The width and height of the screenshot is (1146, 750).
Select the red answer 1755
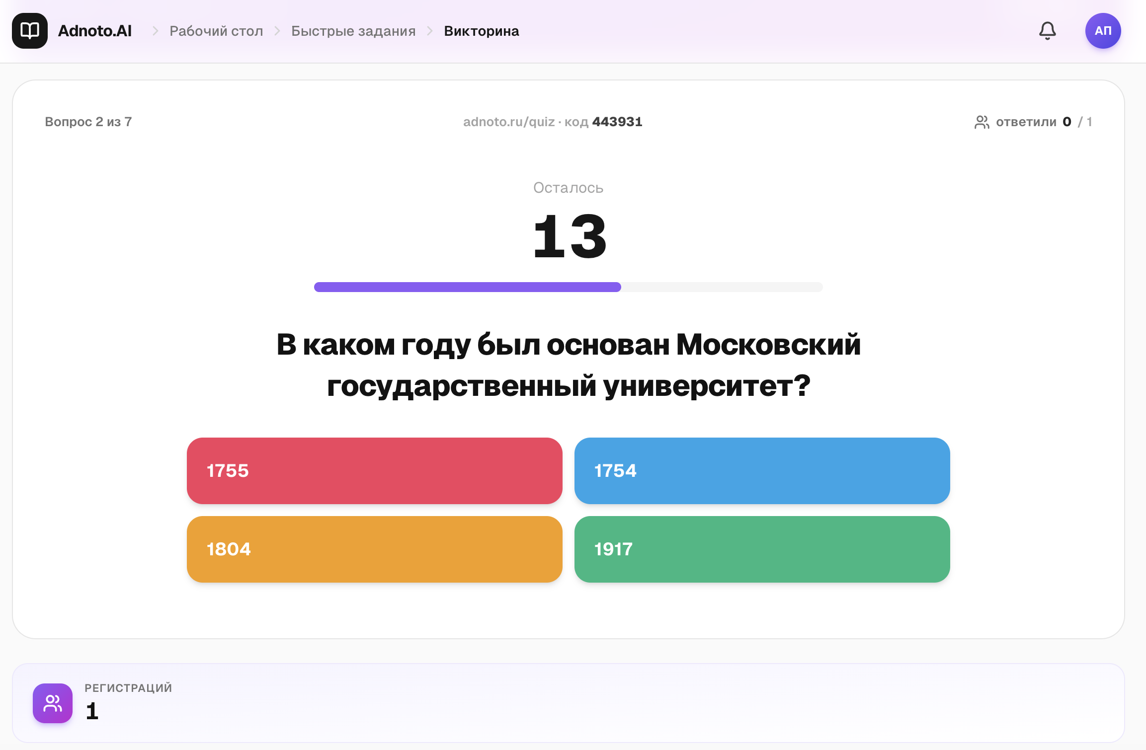coord(375,471)
